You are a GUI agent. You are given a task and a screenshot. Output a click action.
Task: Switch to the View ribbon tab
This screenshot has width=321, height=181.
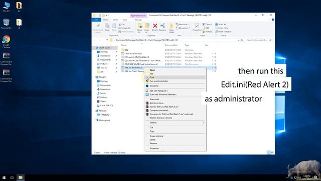(125, 20)
